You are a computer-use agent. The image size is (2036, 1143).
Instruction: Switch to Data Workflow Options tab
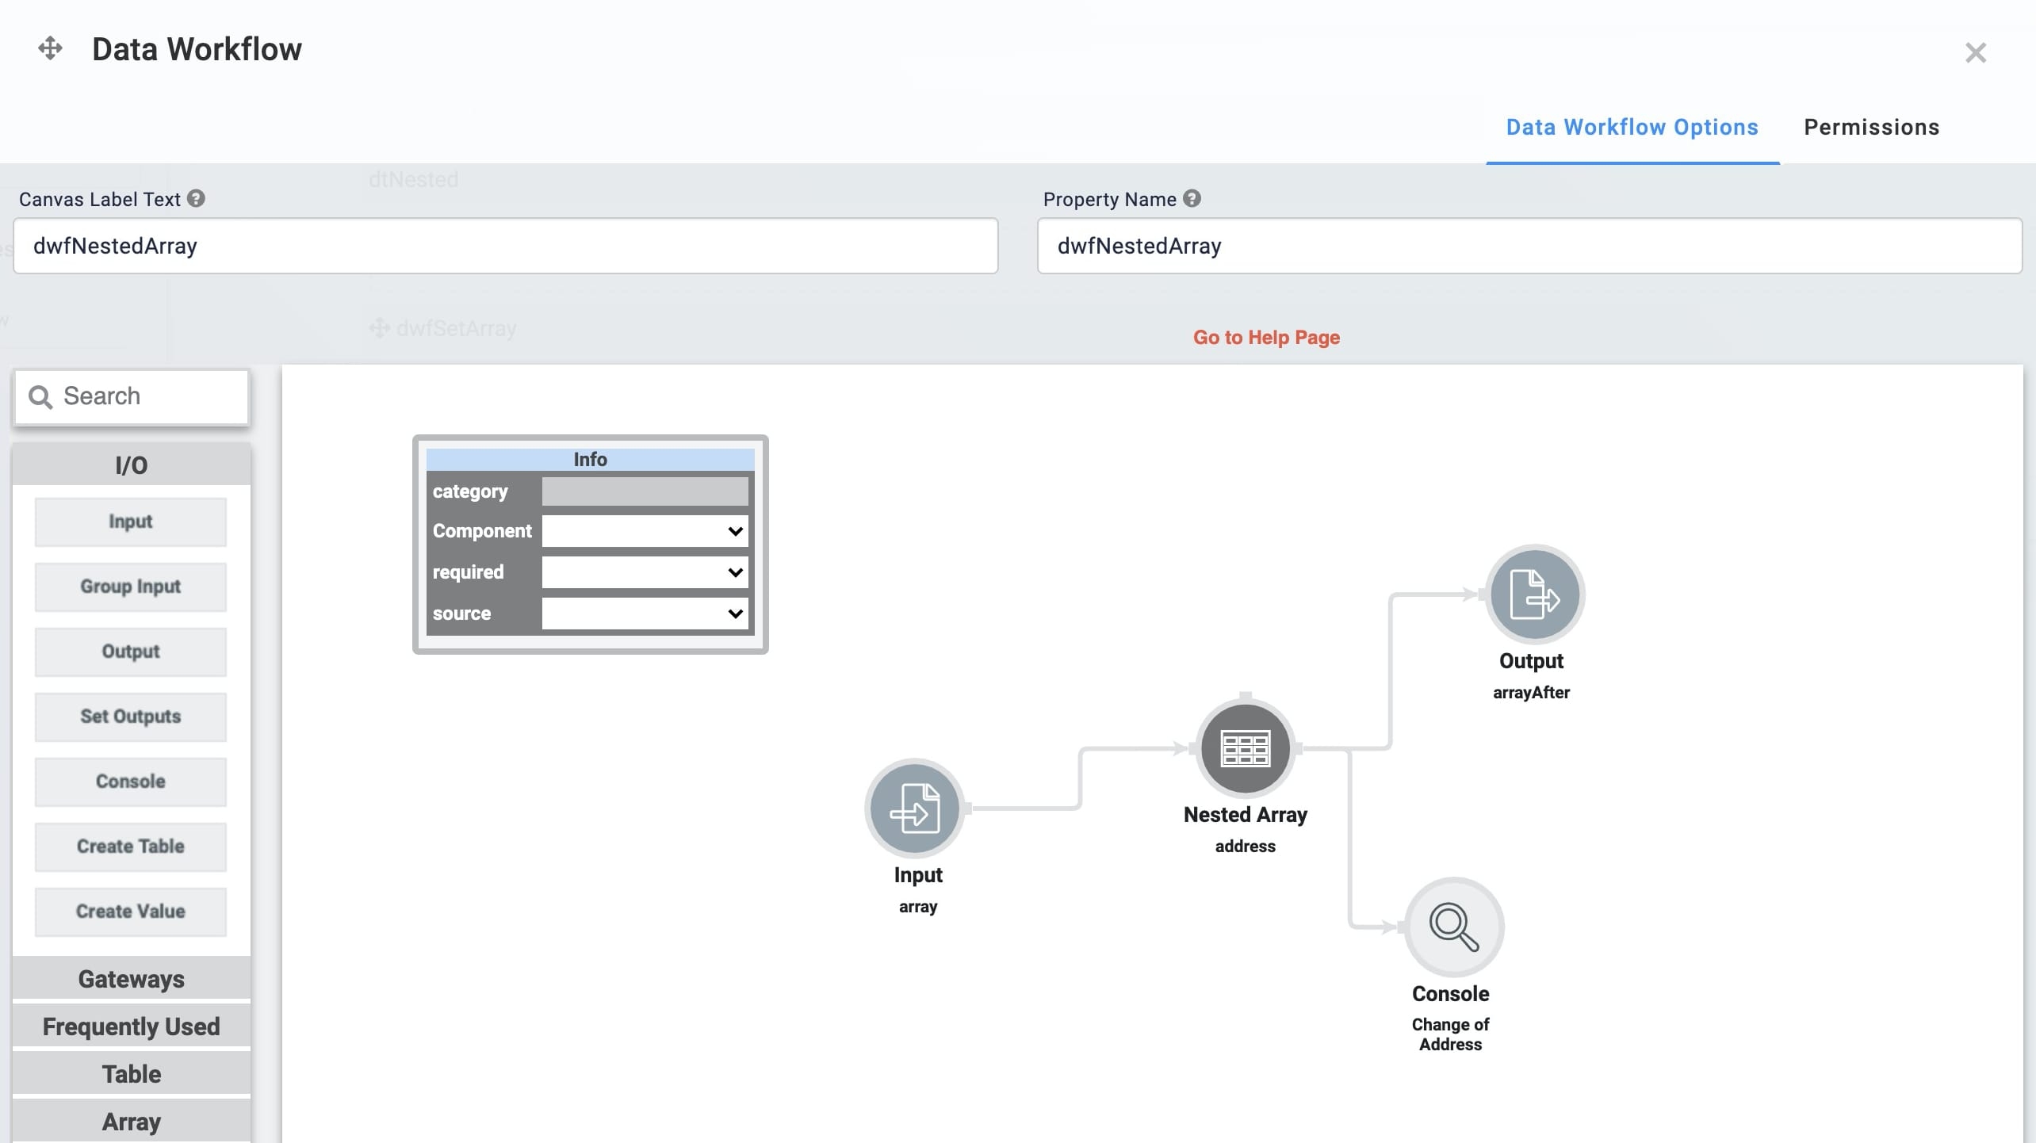pos(1632,128)
